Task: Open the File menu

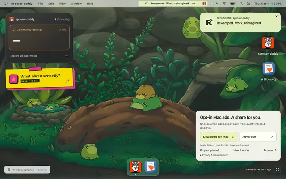Action: point(41,4)
